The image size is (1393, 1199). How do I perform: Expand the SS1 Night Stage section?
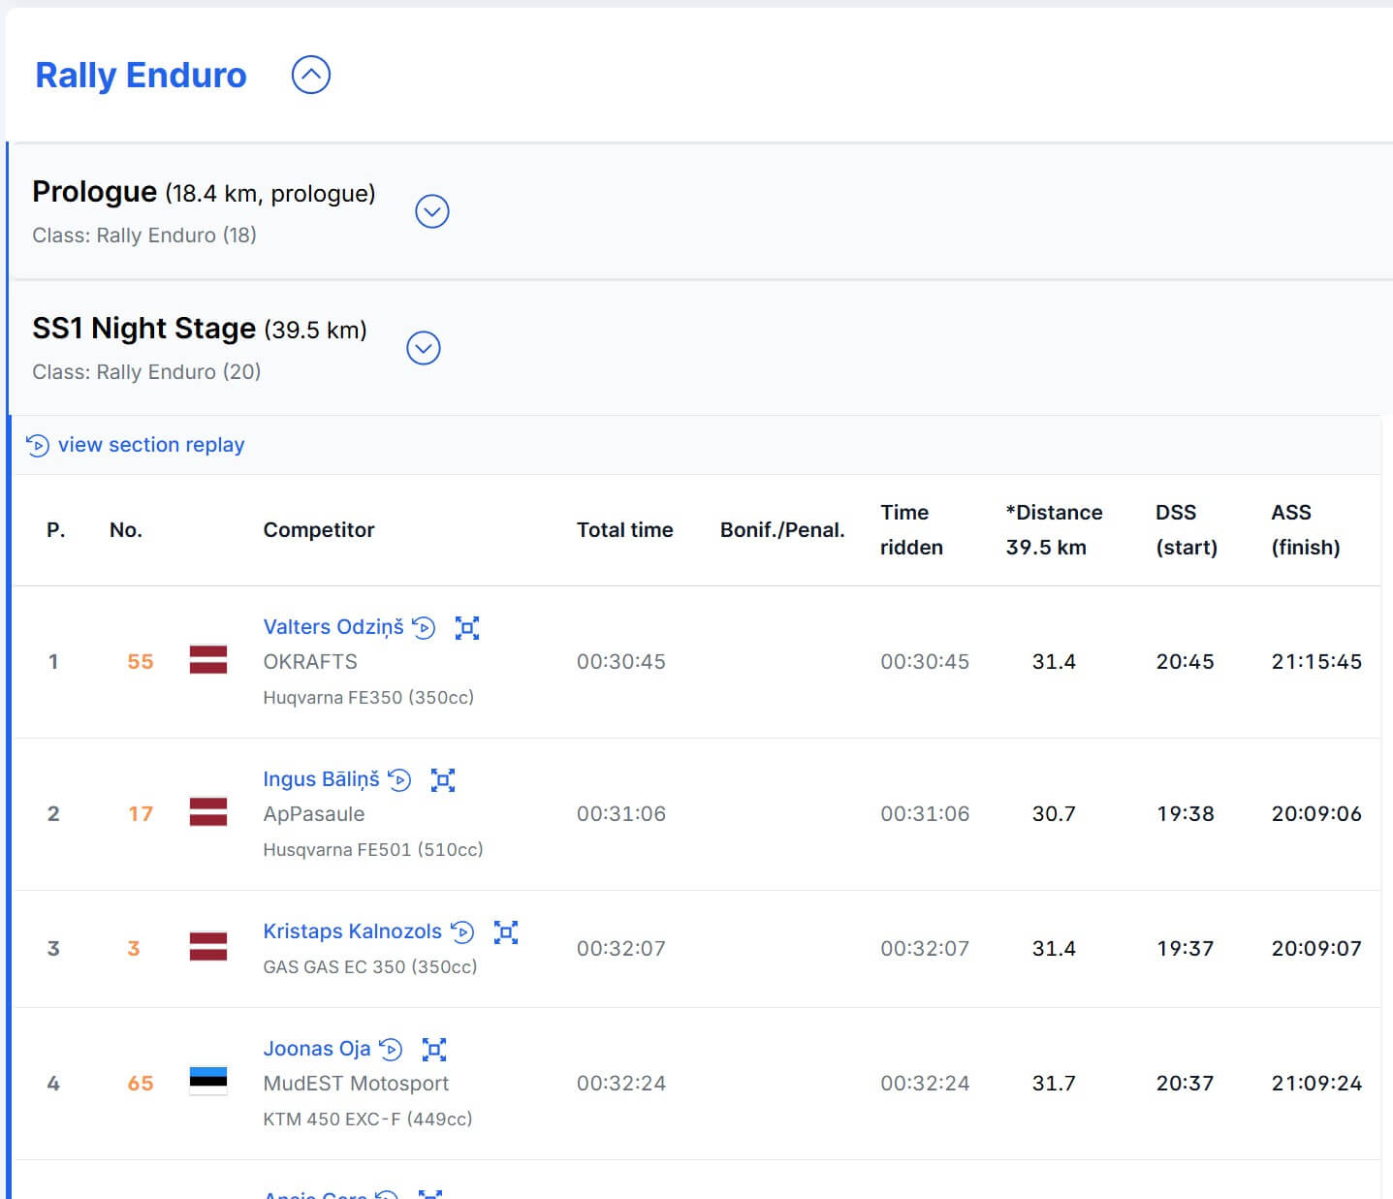click(423, 348)
